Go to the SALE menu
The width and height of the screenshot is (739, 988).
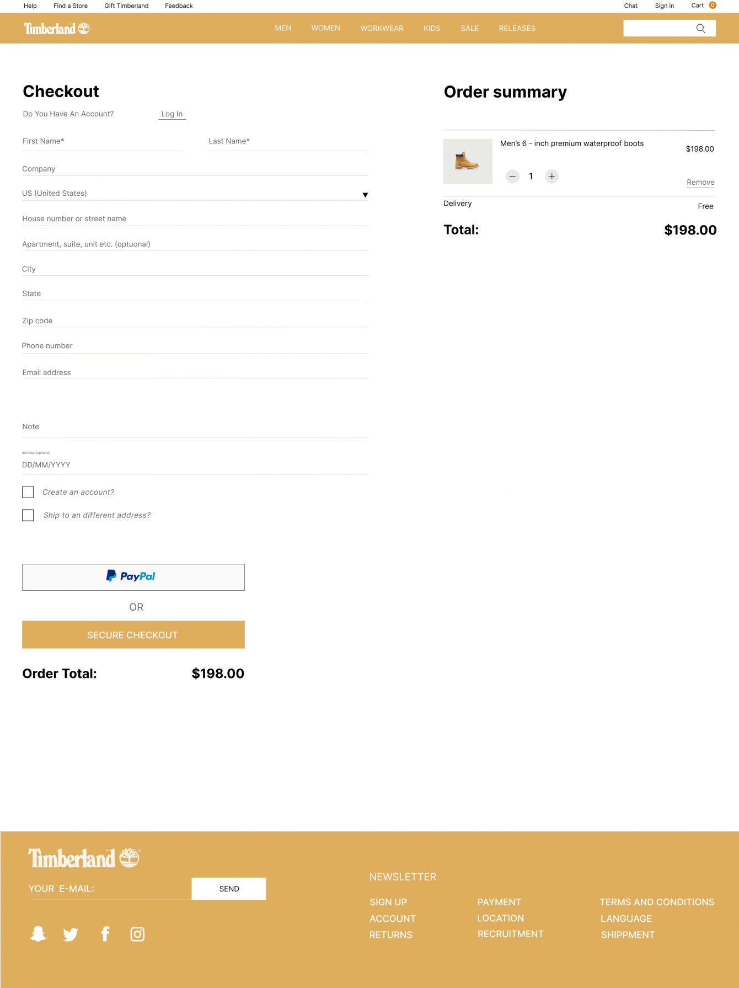point(469,29)
